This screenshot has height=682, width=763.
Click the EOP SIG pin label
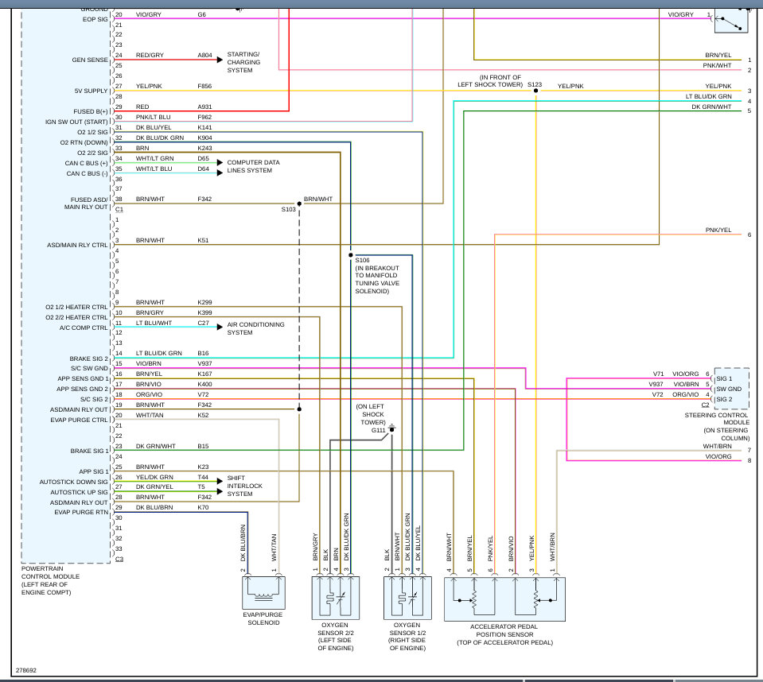point(95,19)
